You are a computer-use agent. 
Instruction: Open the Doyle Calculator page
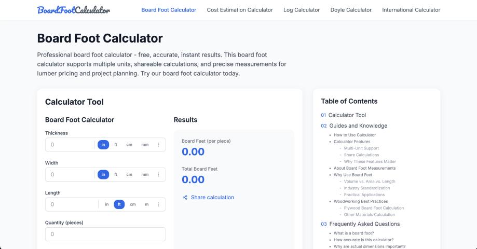pyautogui.click(x=351, y=10)
